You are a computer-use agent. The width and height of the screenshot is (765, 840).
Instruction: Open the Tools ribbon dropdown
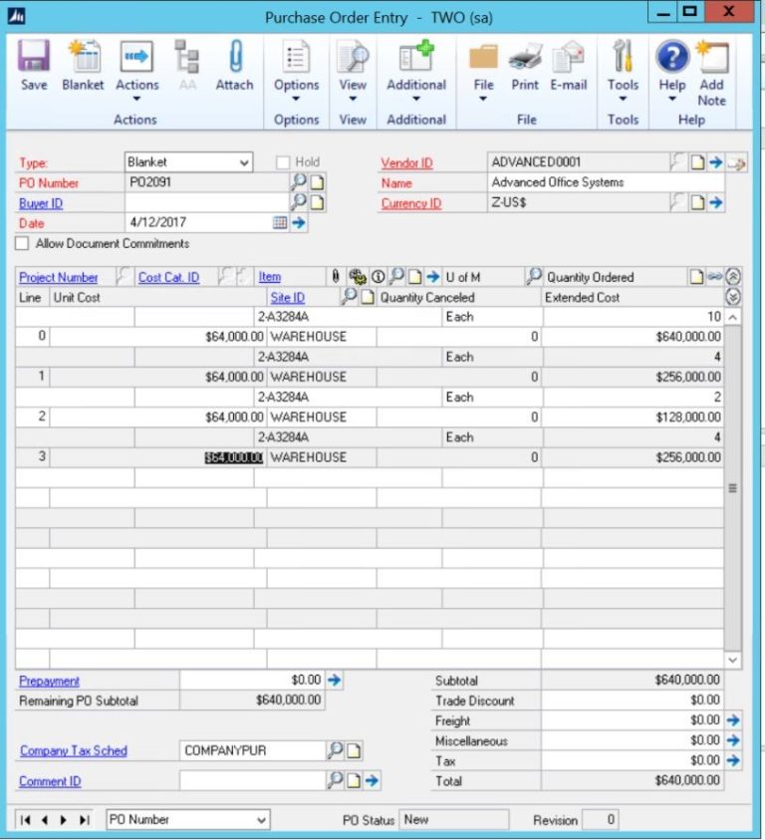coord(623,70)
